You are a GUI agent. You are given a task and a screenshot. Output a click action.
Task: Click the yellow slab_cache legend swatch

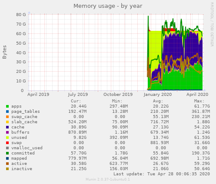point(7,122)
